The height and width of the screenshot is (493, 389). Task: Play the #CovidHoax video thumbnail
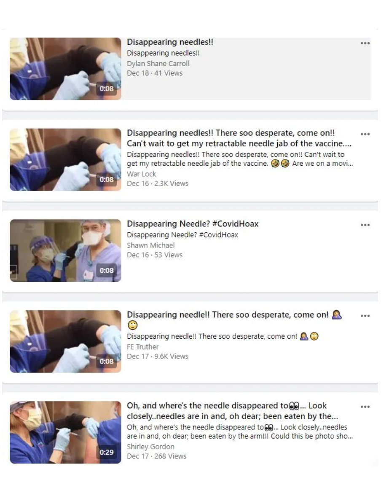pos(65,251)
